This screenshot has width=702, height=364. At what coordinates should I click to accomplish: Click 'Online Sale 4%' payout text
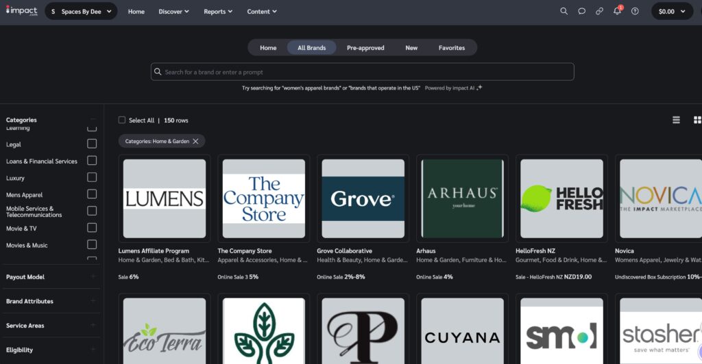click(x=434, y=277)
